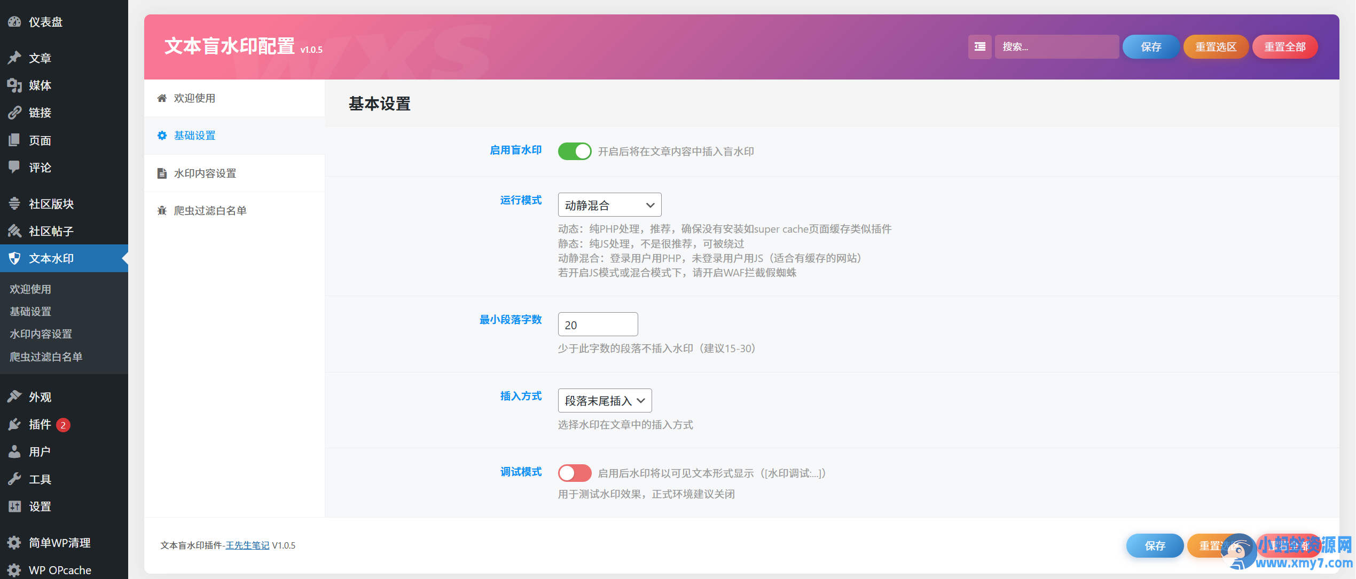Screen dimensions: 1356x579
Task: Select the 爬虫过滤白名单 bug icon
Action: 162,210
